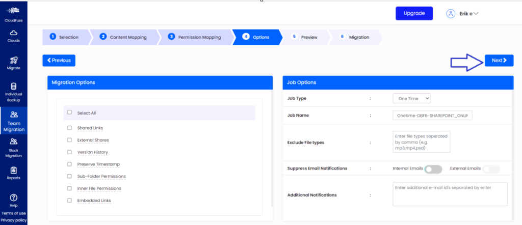Jump to the Preview step

pyautogui.click(x=305, y=37)
